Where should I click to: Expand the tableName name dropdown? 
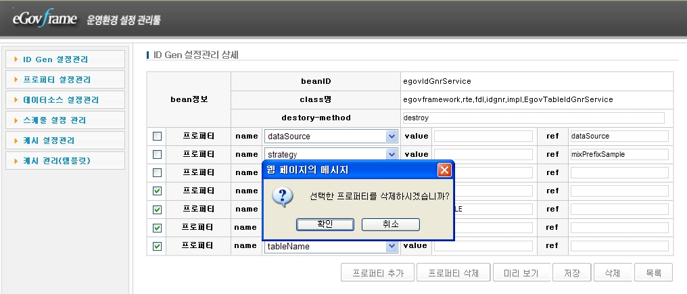(x=391, y=247)
